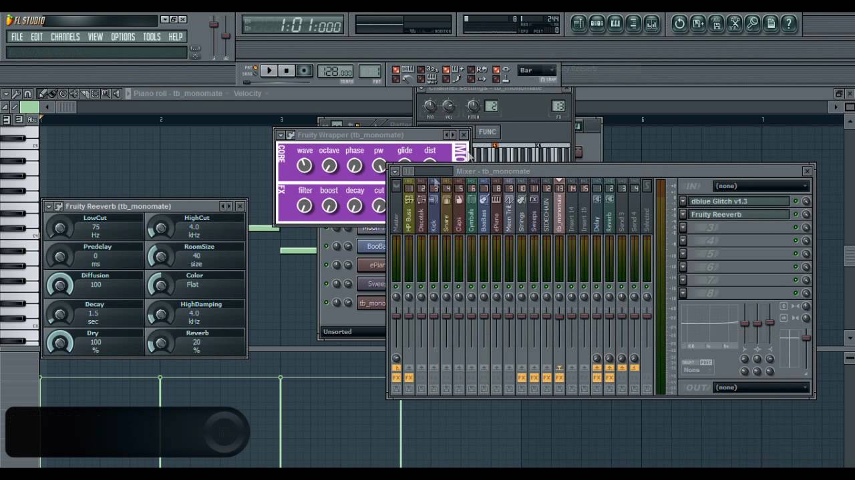This screenshot has width=855, height=480.
Task: Toggle Fruity Reeverb effect slot on/off
Action: pyautogui.click(x=796, y=215)
